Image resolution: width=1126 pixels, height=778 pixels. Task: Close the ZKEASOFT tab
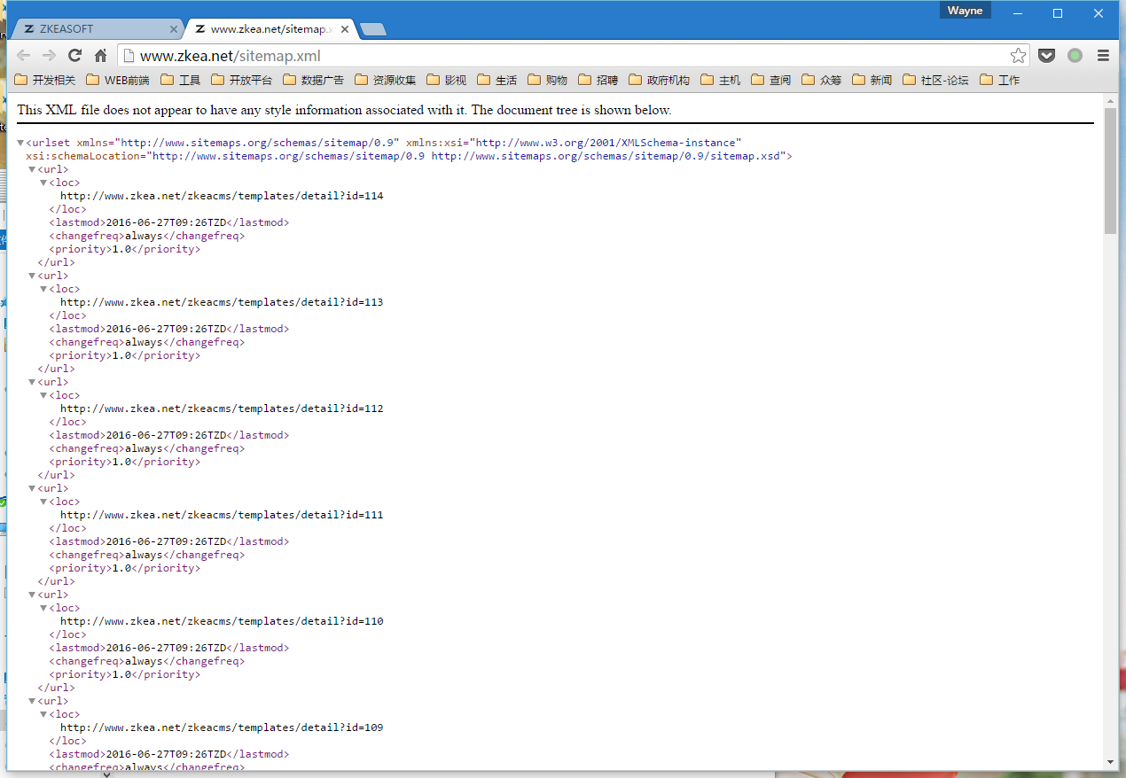[174, 29]
